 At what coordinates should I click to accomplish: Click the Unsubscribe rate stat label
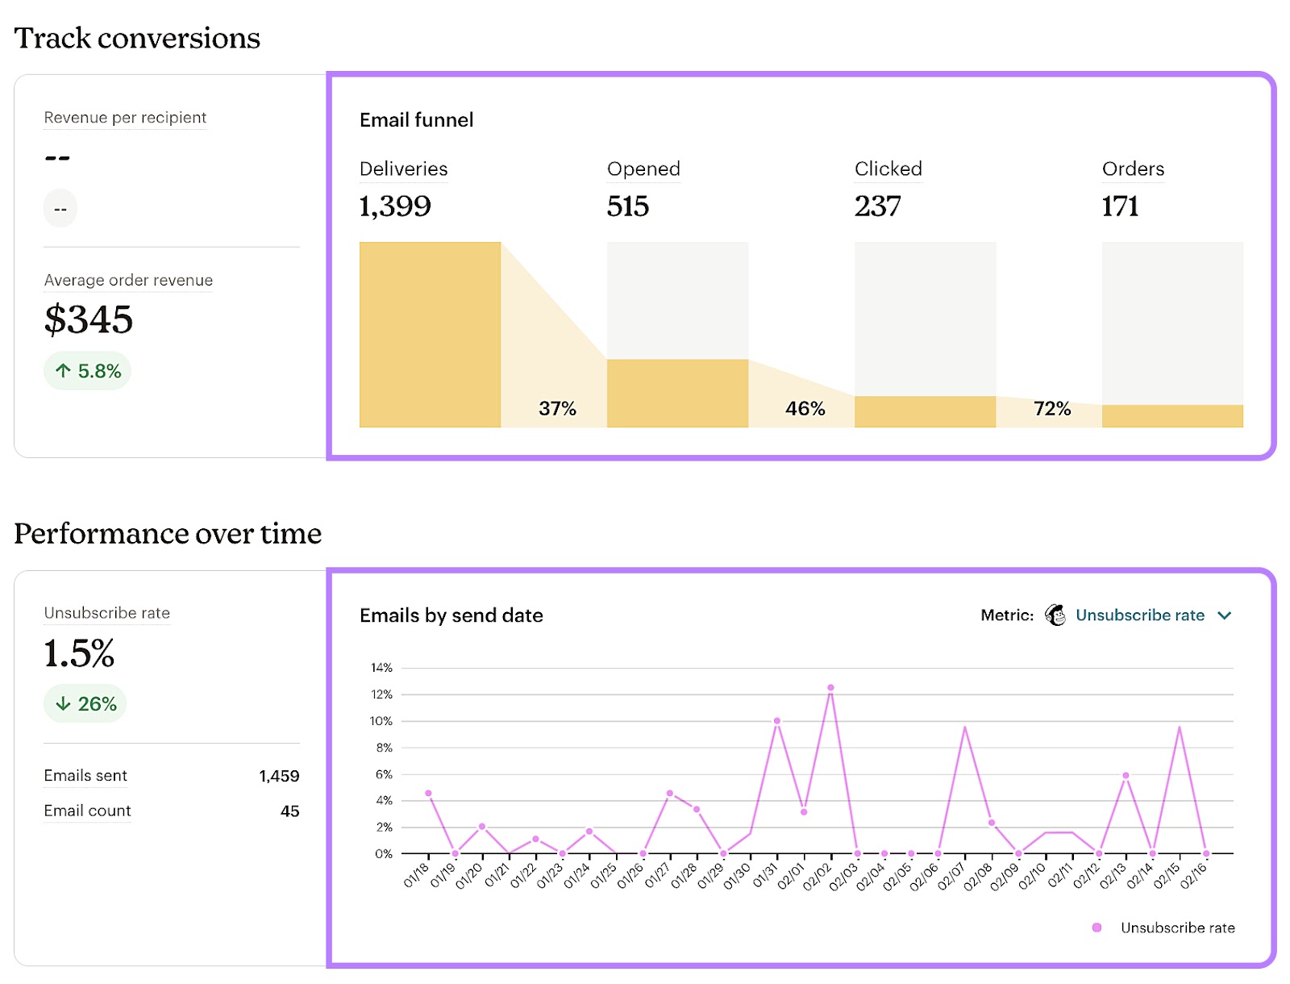pos(106,613)
